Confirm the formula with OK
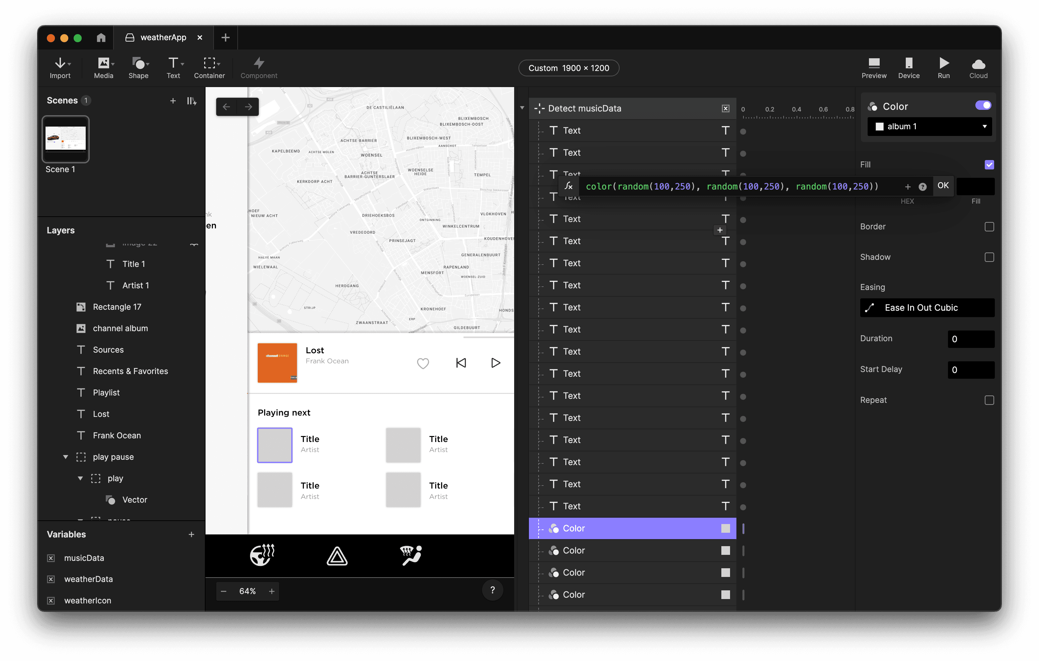 tap(943, 186)
